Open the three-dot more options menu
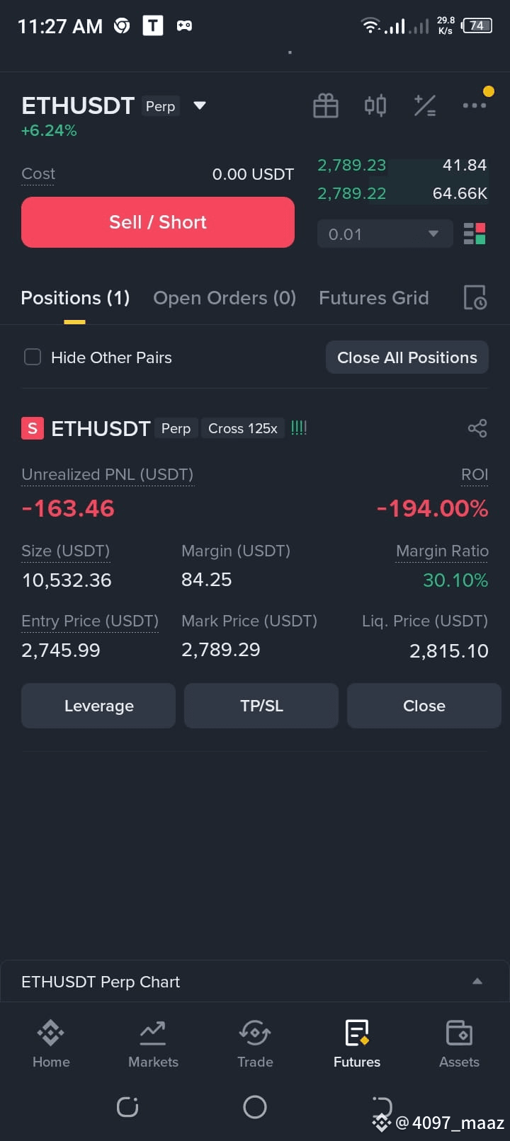This screenshot has width=510, height=1141. tap(475, 105)
